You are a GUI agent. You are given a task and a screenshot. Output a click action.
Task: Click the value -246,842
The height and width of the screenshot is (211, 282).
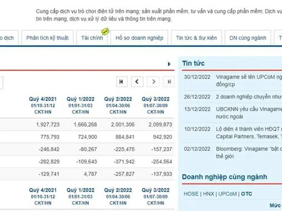coord(49,149)
